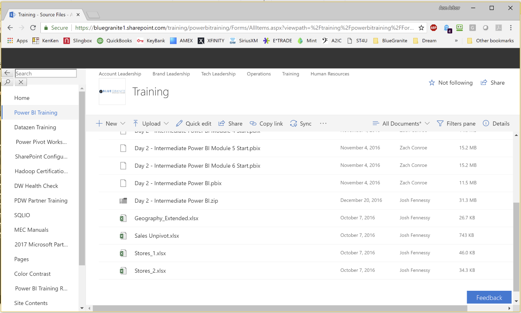Open the Filters pane
The width and height of the screenshot is (521, 313).
456,124
